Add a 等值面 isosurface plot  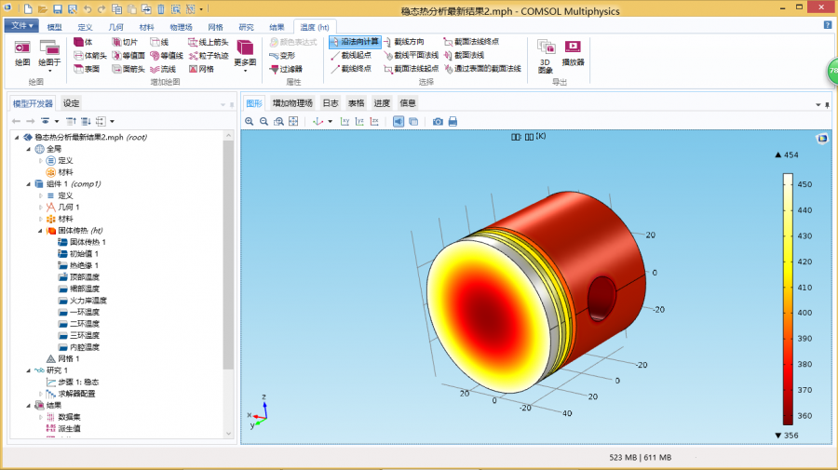[x=128, y=55]
